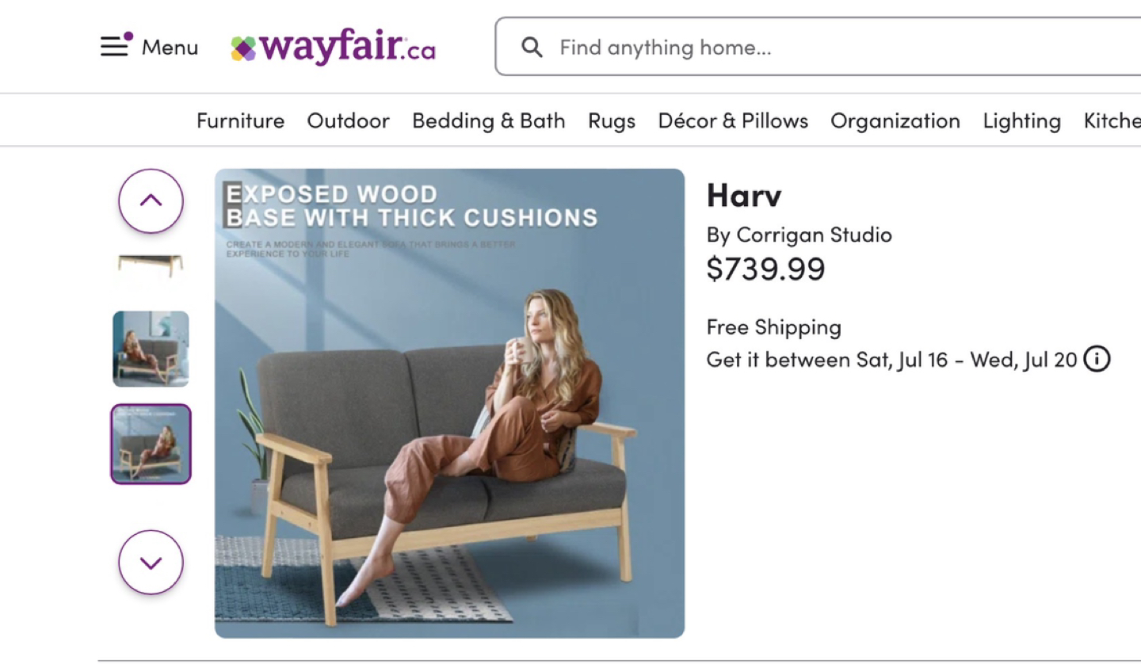This screenshot has width=1141, height=668.
Task: Select the highlighted exposed wood base thumbnail
Action: coord(151,444)
